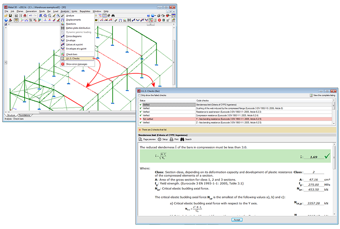This screenshot has width=340, height=229.
Task: Click the Page preview icon in U.L.S. Checks
Action: pos(140,140)
